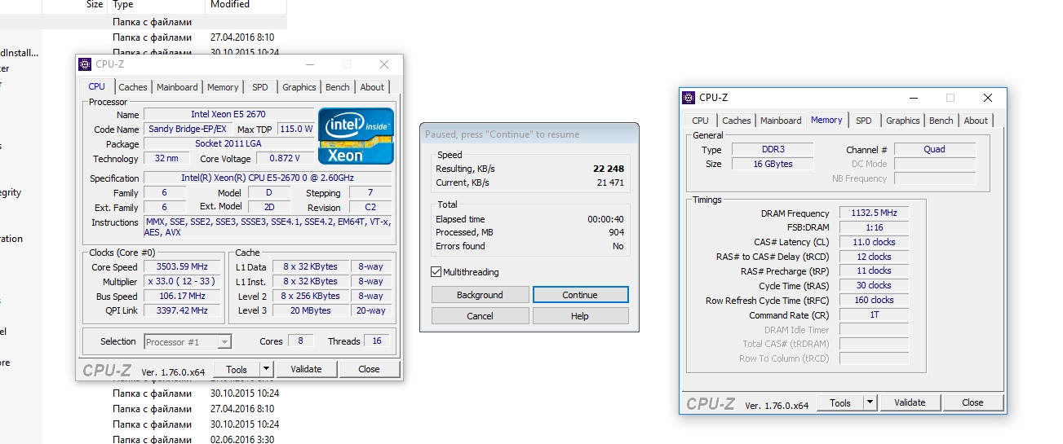
Task: Click the CPU-Z app icon in Memory window title bar
Action: click(x=689, y=98)
